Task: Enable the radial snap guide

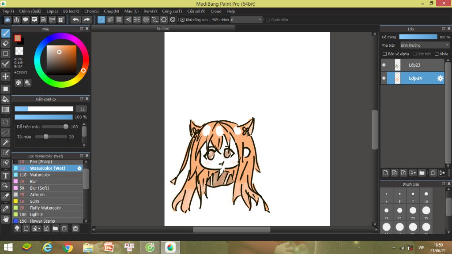Action: click(137, 19)
